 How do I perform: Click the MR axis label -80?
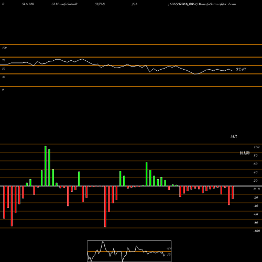(x=256, y=223)
